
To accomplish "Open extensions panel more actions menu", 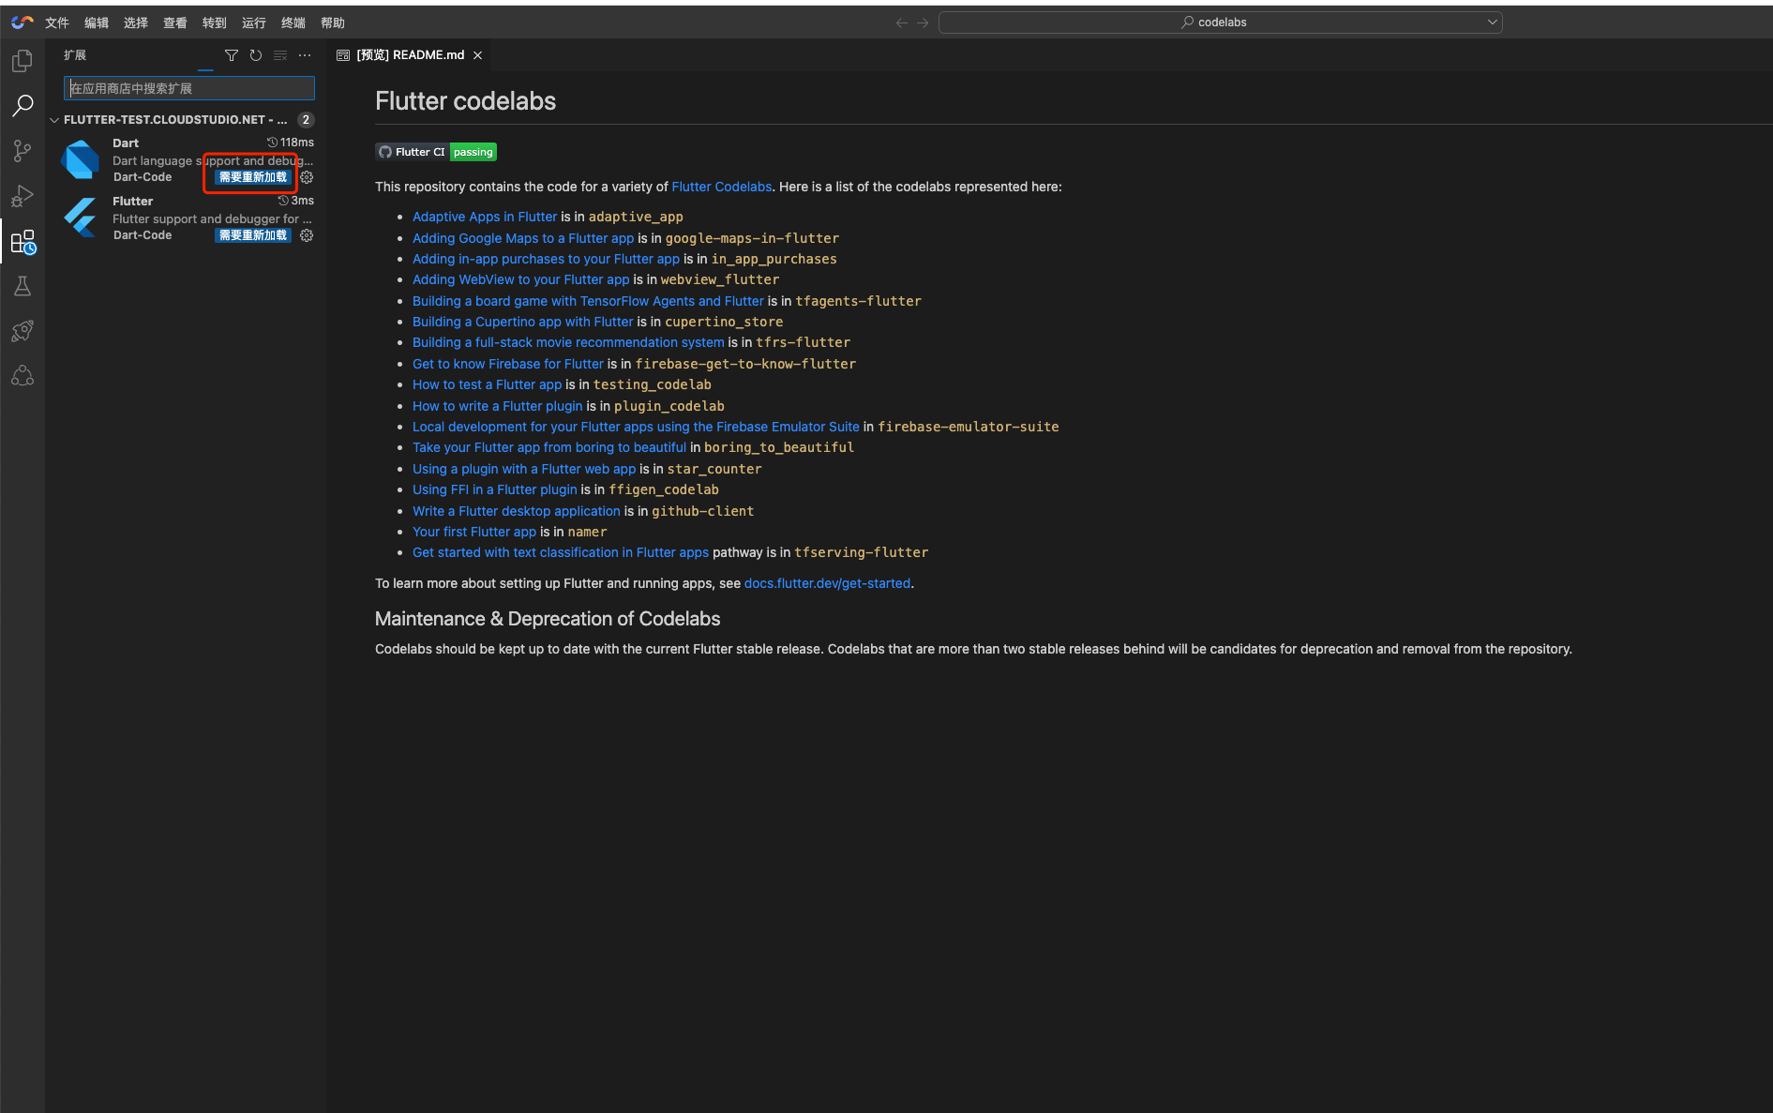I will click(x=305, y=55).
